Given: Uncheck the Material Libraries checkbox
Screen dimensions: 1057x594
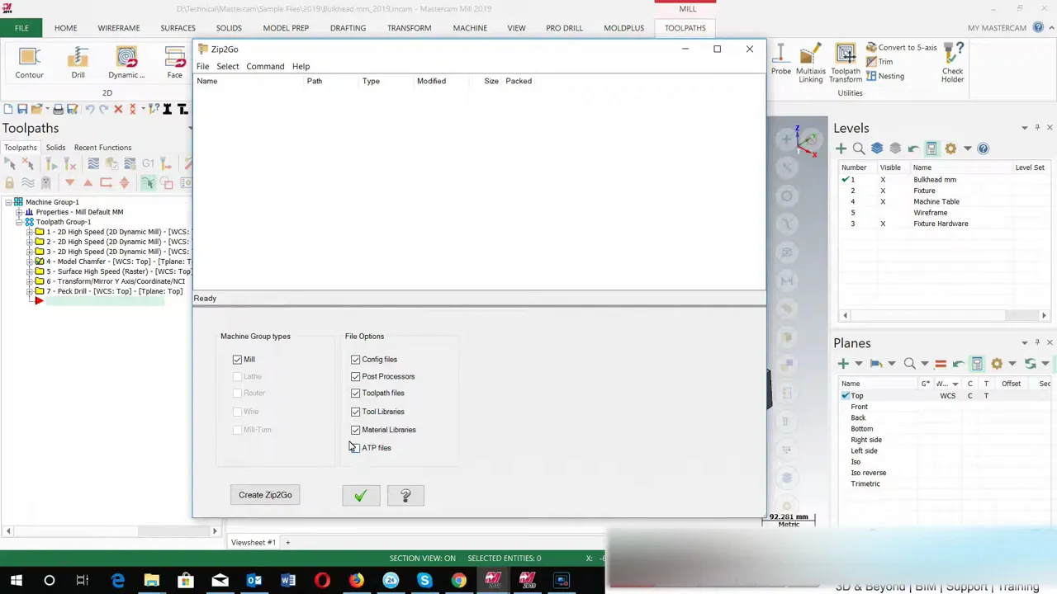Looking at the screenshot, I should click(355, 430).
